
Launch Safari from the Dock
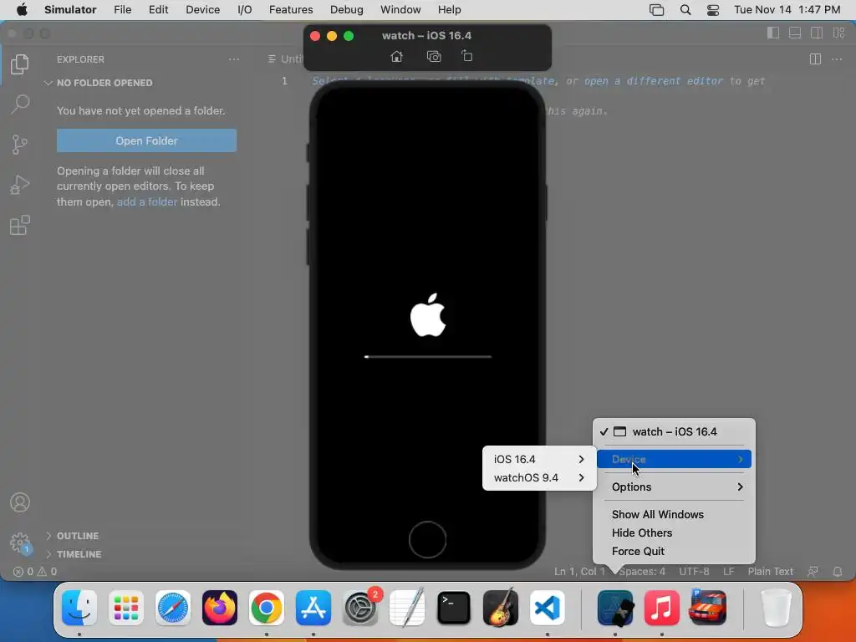(173, 608)
